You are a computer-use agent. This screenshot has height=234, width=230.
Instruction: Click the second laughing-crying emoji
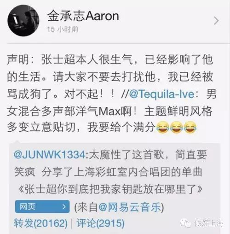tap(176, 127)
